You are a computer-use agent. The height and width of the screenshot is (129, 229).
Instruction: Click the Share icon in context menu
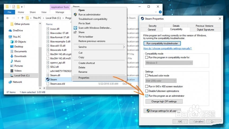point(75,32)
